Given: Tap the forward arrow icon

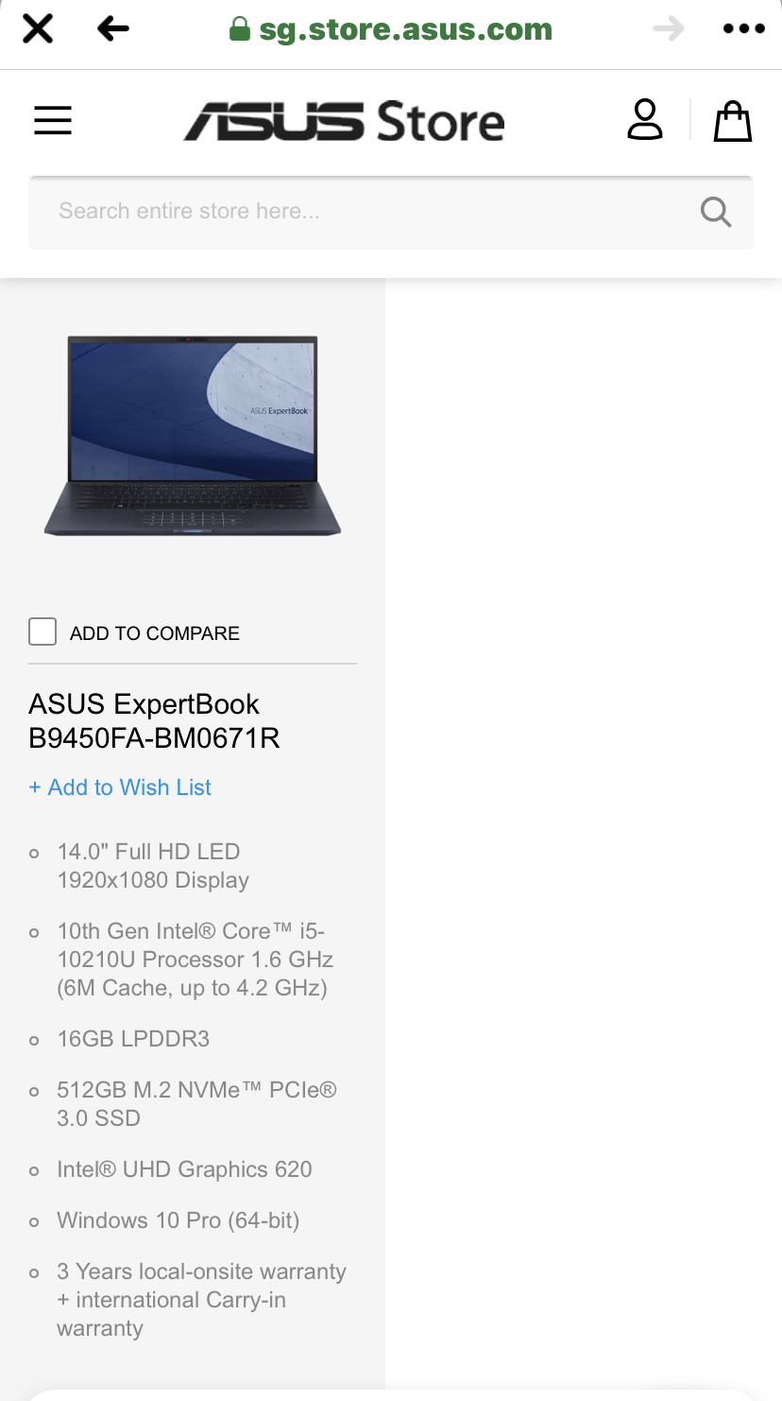Looking at the screenshot, I should click(x=669, y=29).
